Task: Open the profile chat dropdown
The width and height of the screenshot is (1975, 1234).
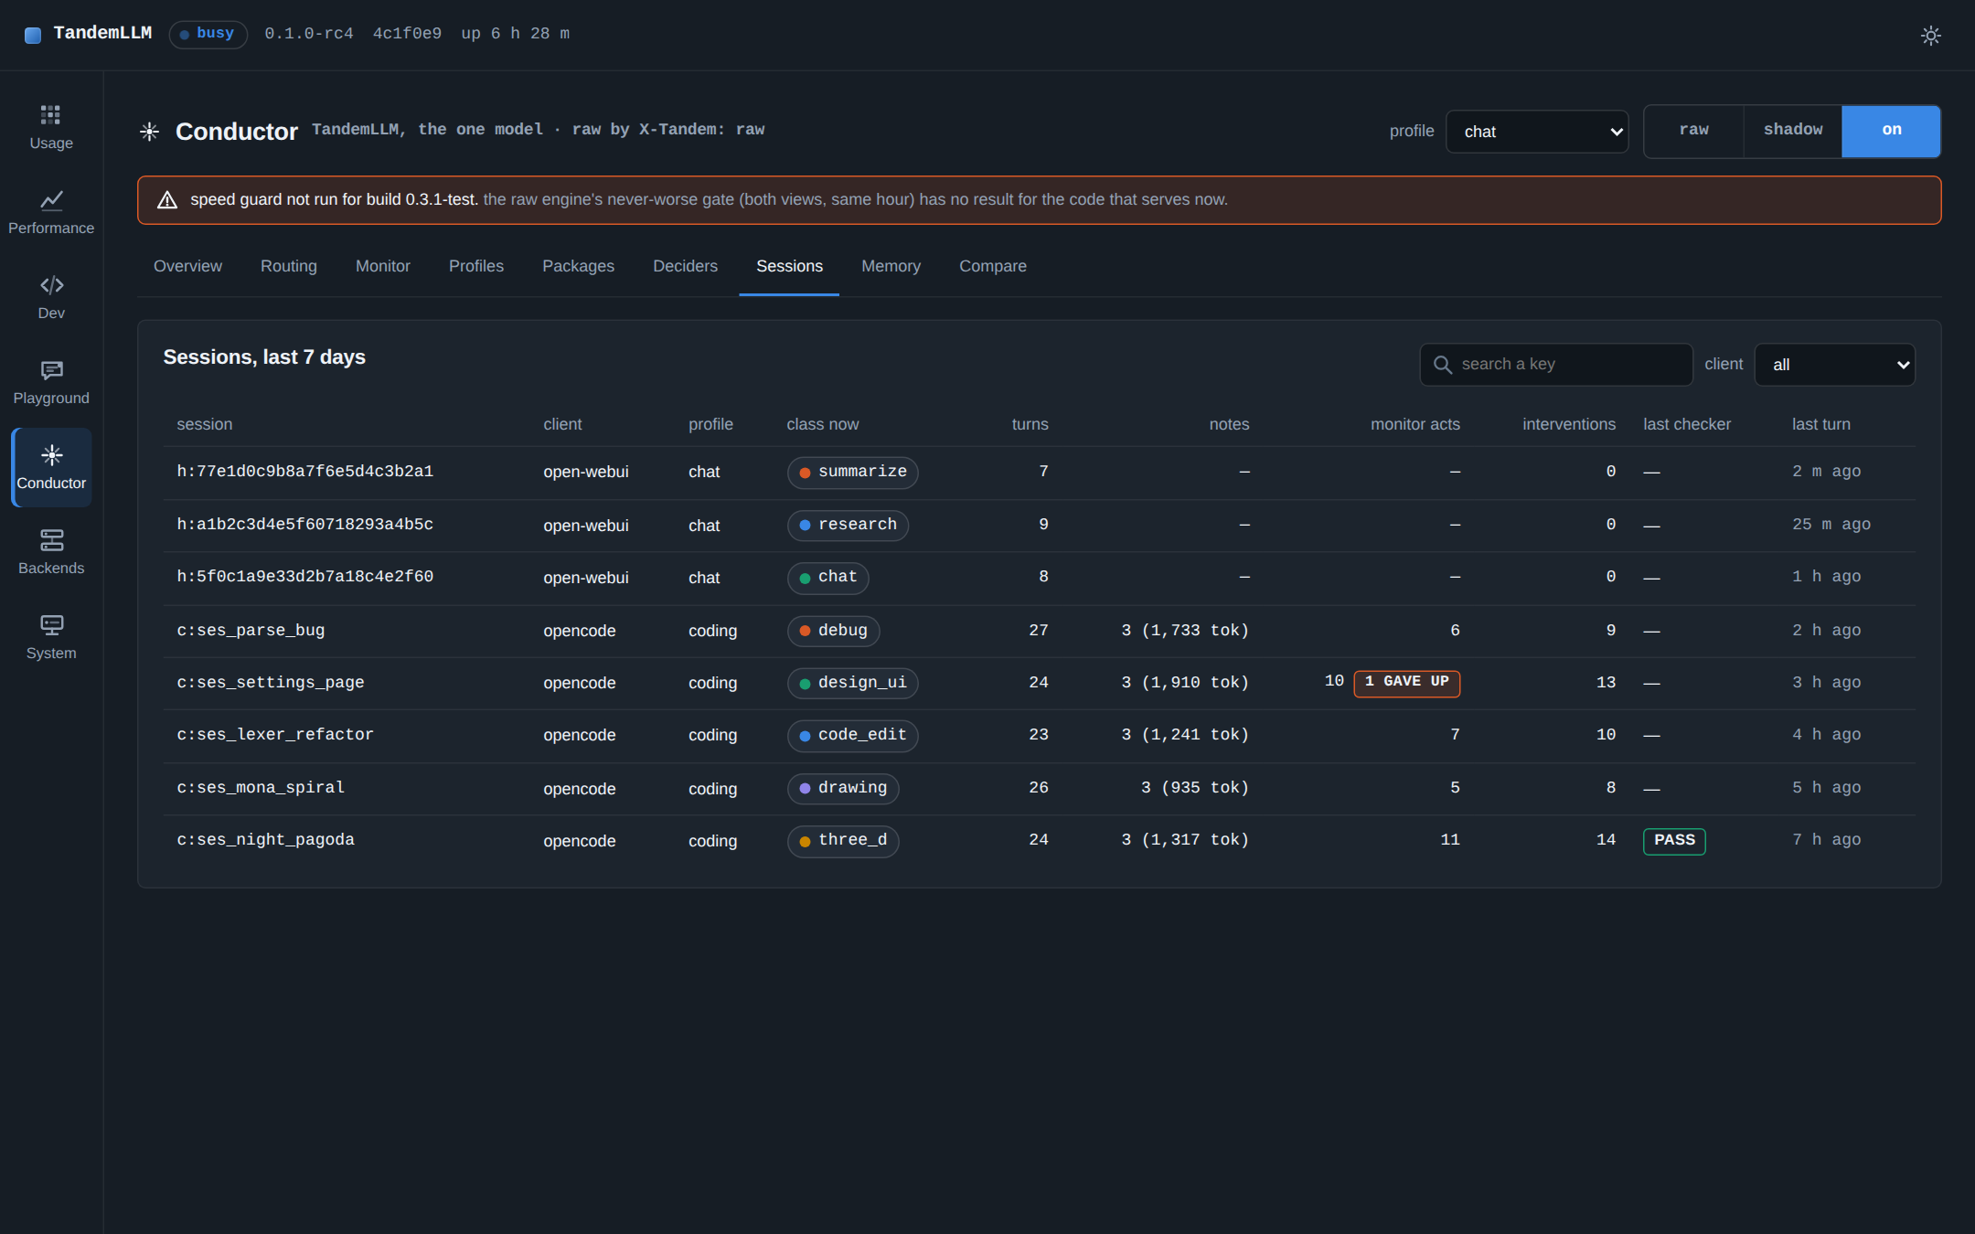Action: pos(1537,132)
